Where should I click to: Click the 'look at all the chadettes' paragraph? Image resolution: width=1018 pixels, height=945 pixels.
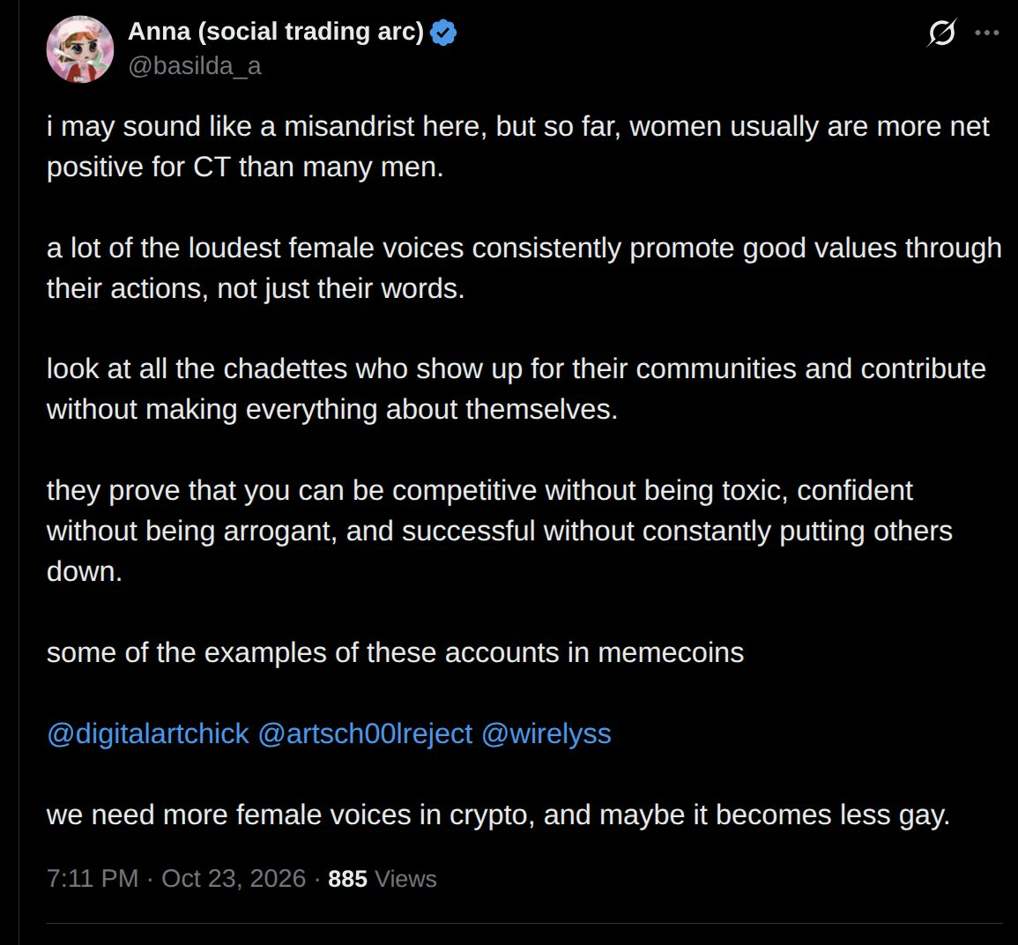click(516, 389)
